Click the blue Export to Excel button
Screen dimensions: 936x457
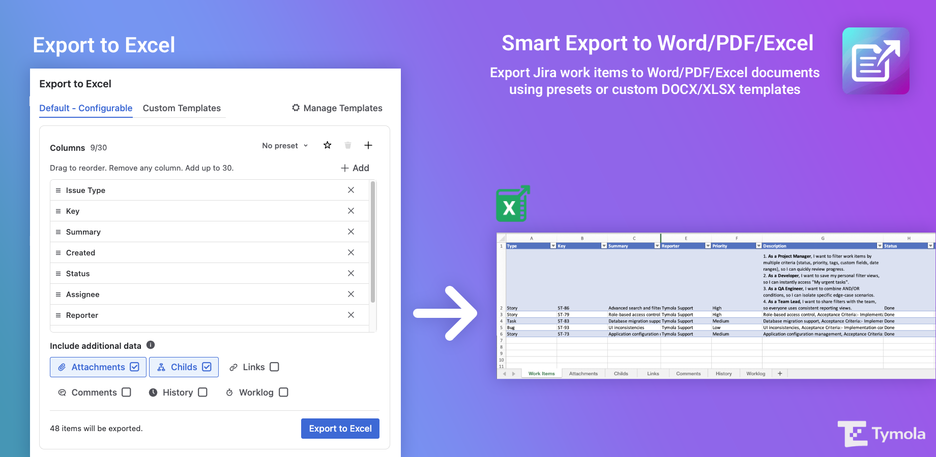pos(340,429)
